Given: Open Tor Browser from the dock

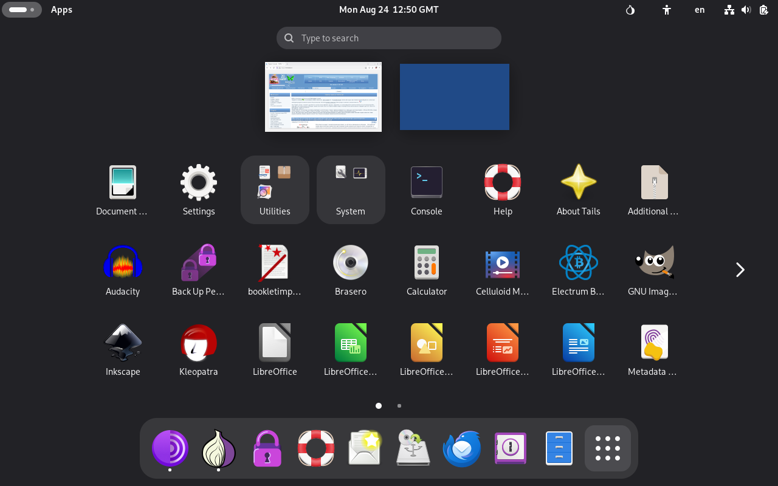Looking at the screenshot, I should [x=170, y=448].
